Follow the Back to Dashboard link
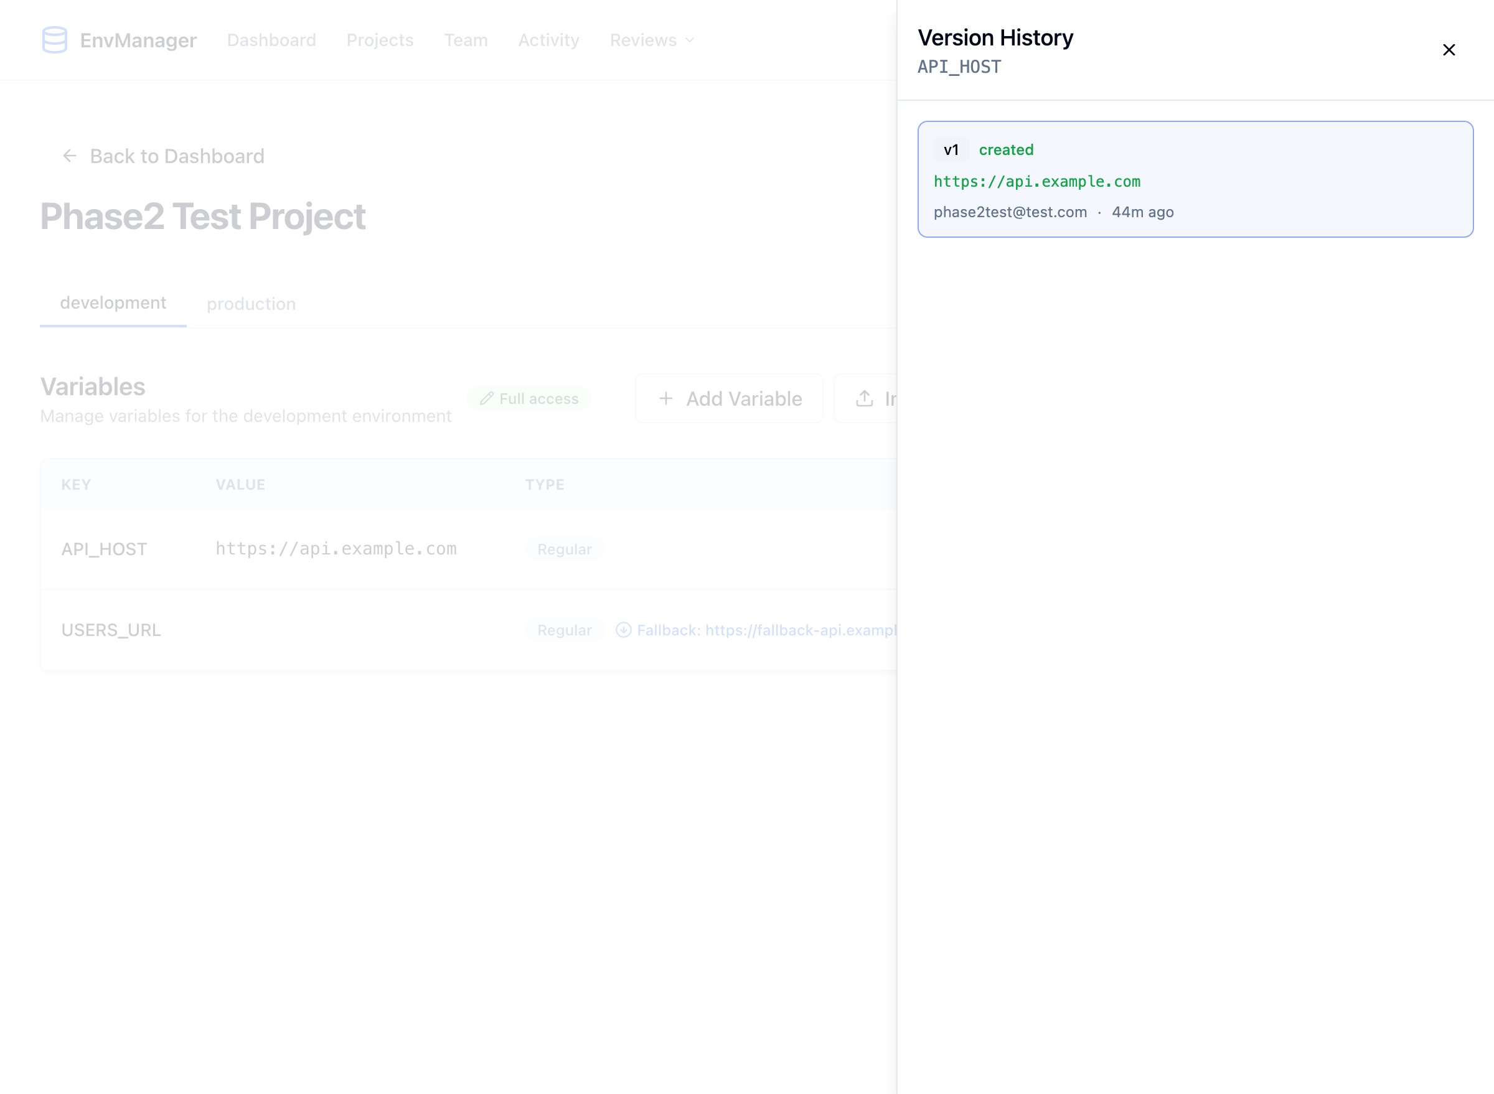1494x1094 pixels. point(177,156)
